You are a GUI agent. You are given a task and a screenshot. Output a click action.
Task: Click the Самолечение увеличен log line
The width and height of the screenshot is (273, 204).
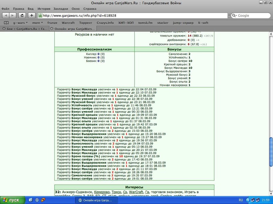(105, 175)
